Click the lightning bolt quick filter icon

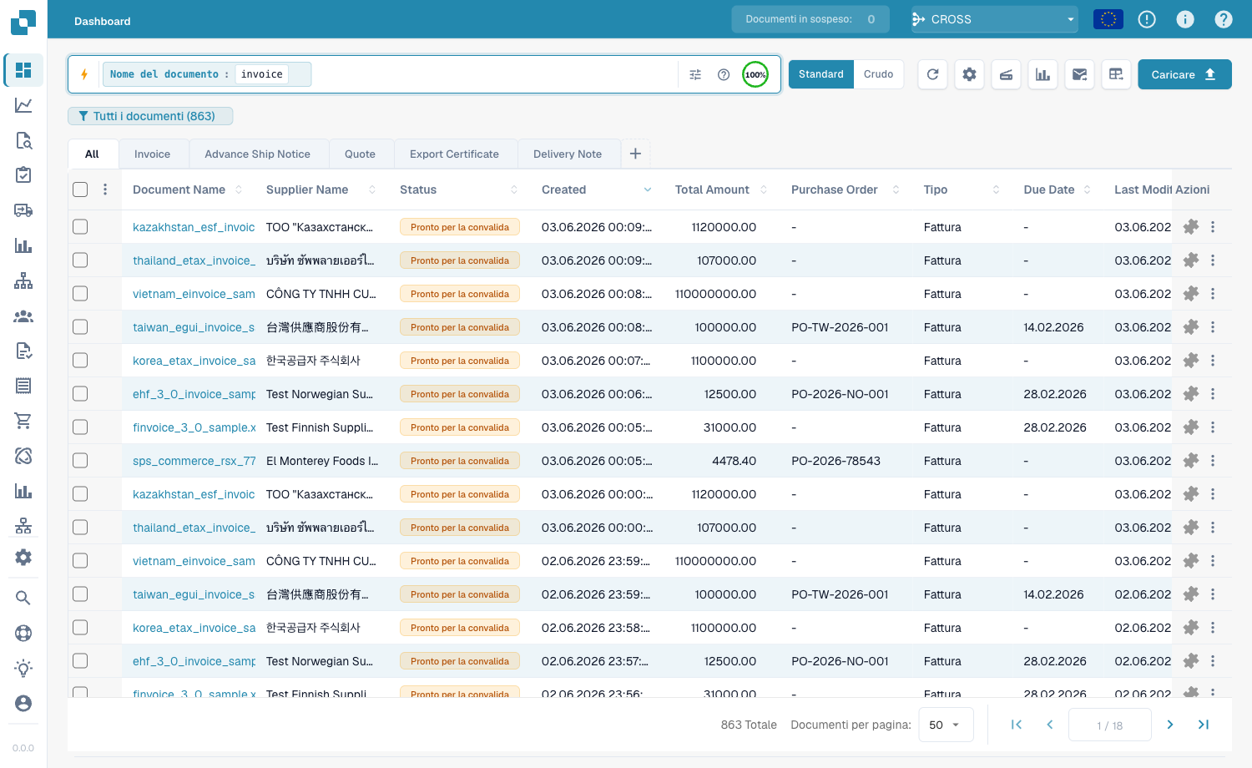84,74
